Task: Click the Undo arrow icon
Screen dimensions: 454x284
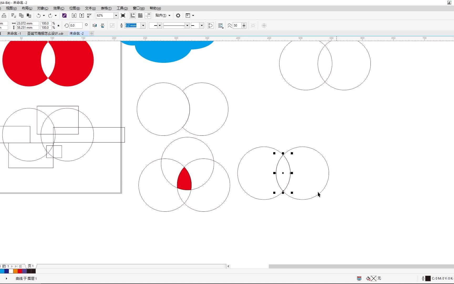Action: point(39,16)
